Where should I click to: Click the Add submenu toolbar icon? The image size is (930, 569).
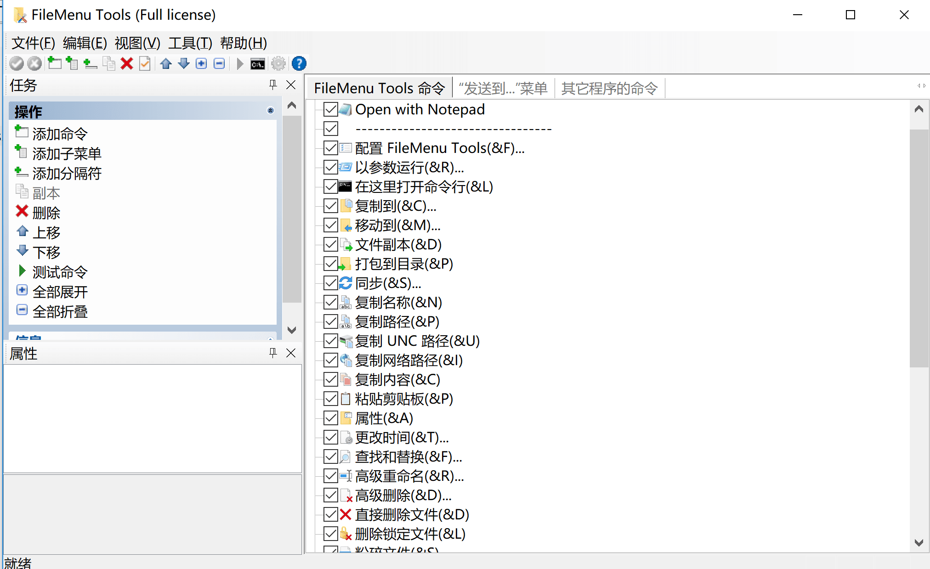(x=72, y=63)
